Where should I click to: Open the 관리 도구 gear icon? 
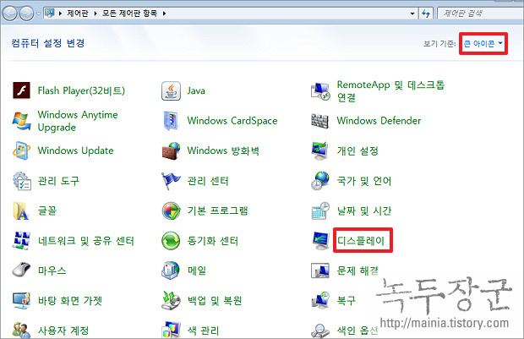[22, 181]
